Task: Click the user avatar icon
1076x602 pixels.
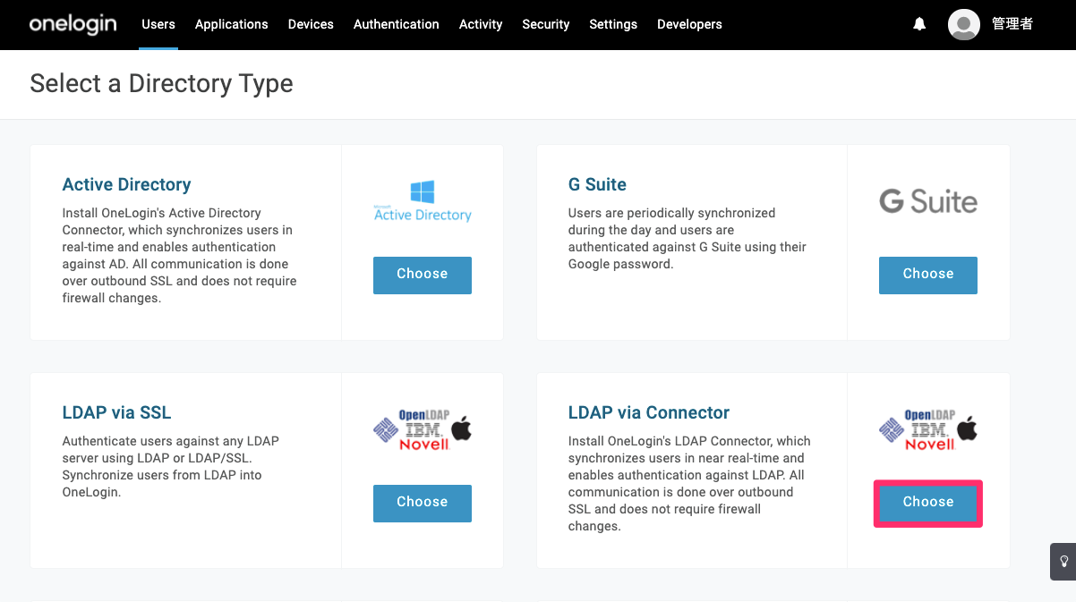Action: [964, 24]
